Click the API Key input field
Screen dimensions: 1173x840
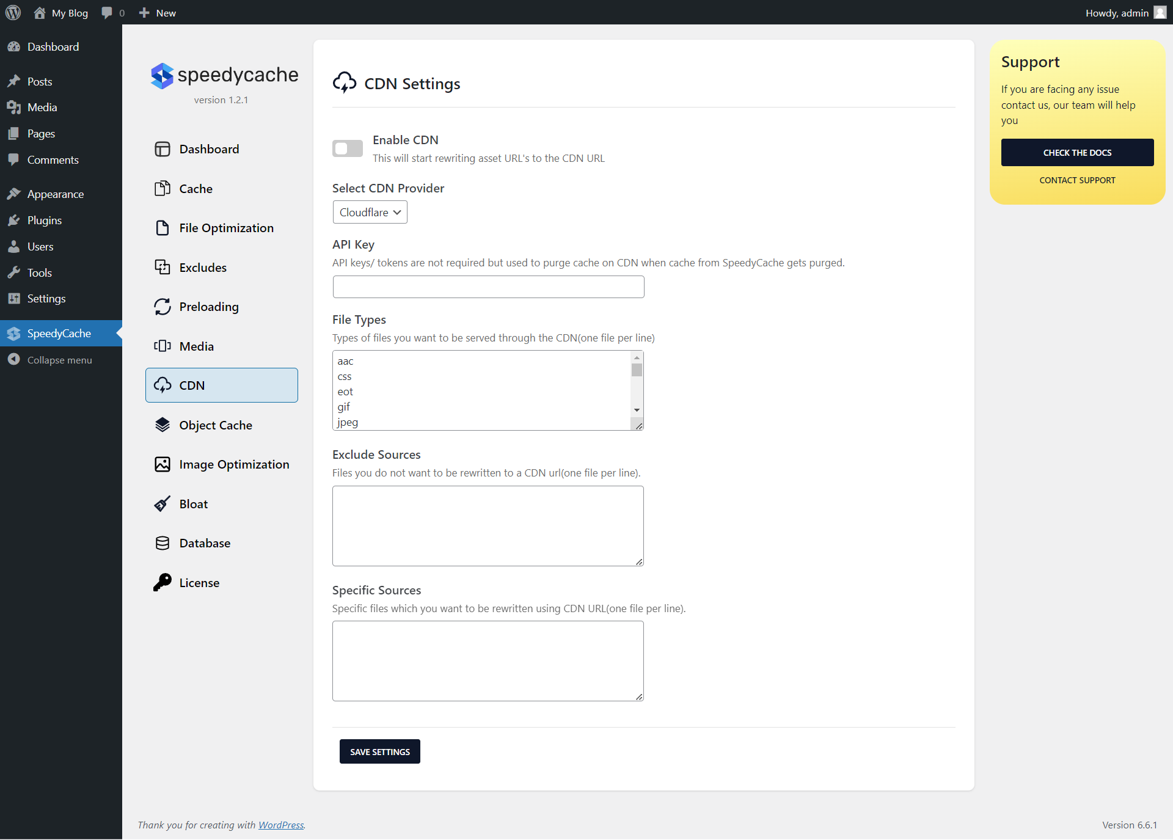click(x=488, y=287)
